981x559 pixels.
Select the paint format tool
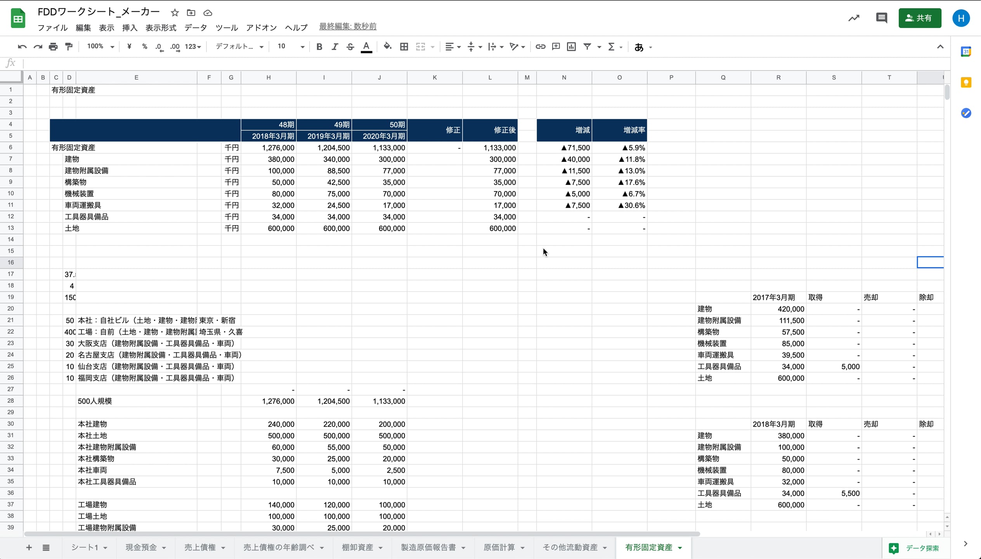(69, 47)
